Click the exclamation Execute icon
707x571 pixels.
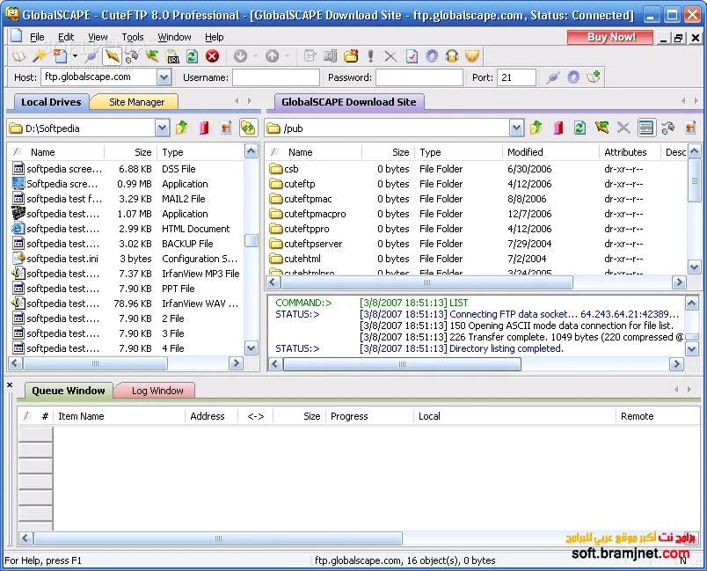[370, 56]
